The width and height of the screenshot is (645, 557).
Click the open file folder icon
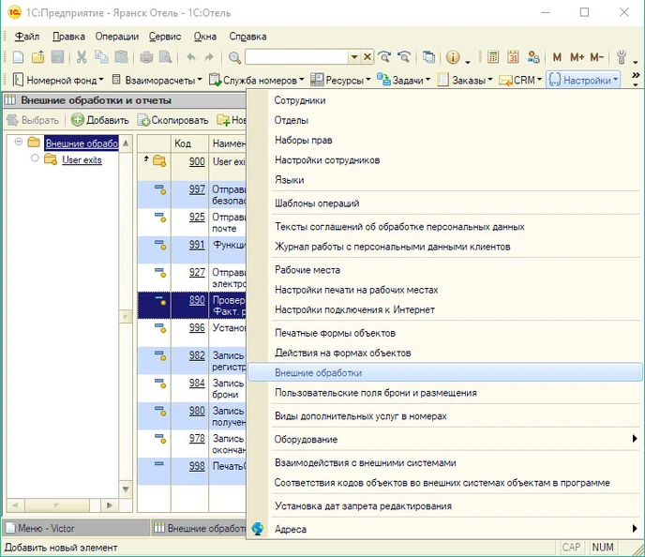[37, 58]
